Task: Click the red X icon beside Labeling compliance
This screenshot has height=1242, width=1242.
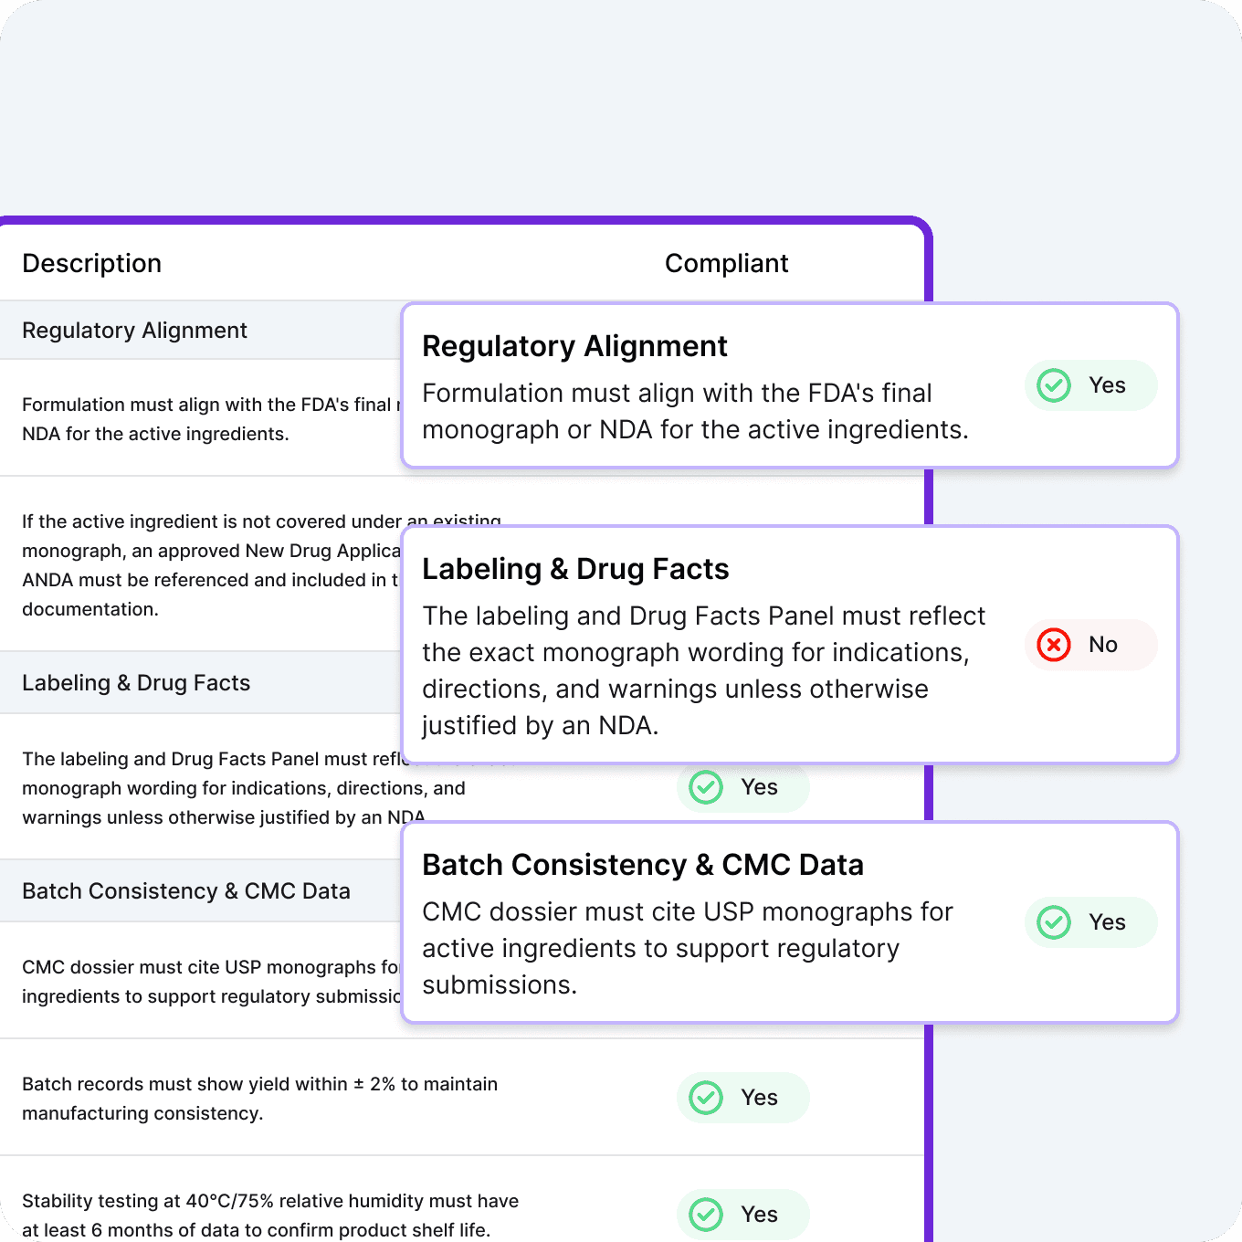Action: click(1053, 645)
